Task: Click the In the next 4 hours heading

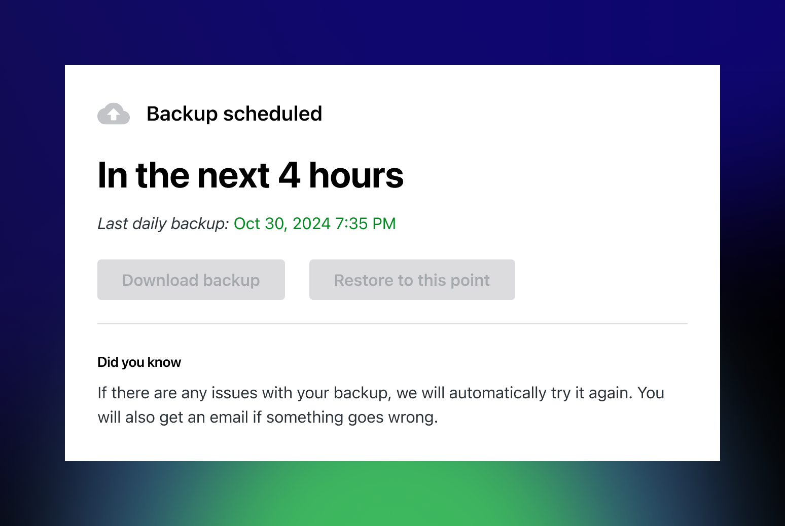Action: click(x=251, y=175)
